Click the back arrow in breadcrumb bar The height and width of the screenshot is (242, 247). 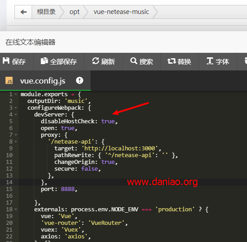[x=23, y=12]
